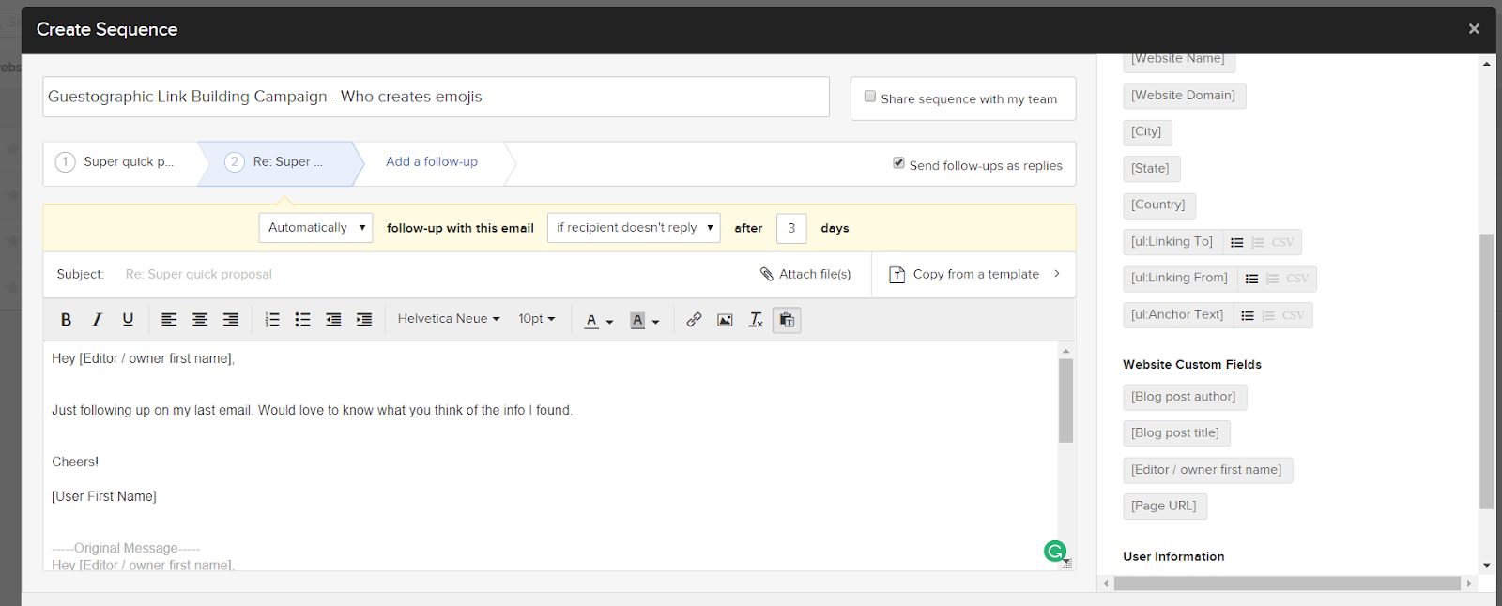
Task: Uncheck Send follow-ups as replies
Action: (x=898, y=163)
